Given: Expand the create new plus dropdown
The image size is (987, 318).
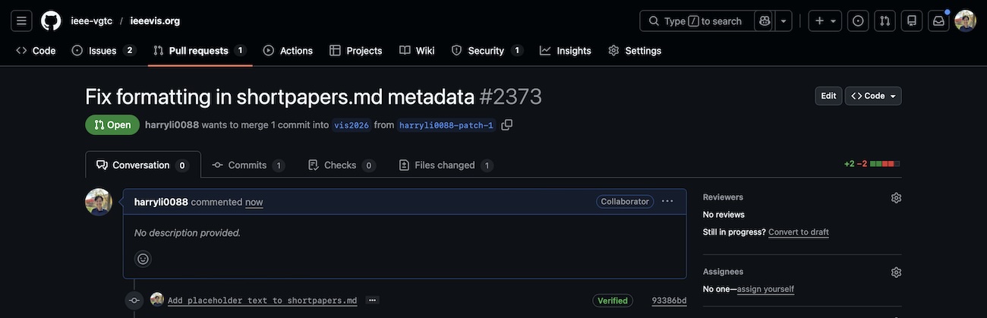Looking at the screenshot, I should point(825,20).
